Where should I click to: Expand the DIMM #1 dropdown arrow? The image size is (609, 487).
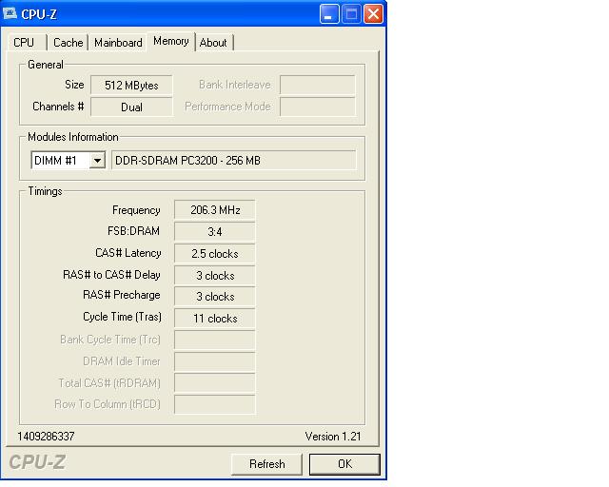coord(97,160)
